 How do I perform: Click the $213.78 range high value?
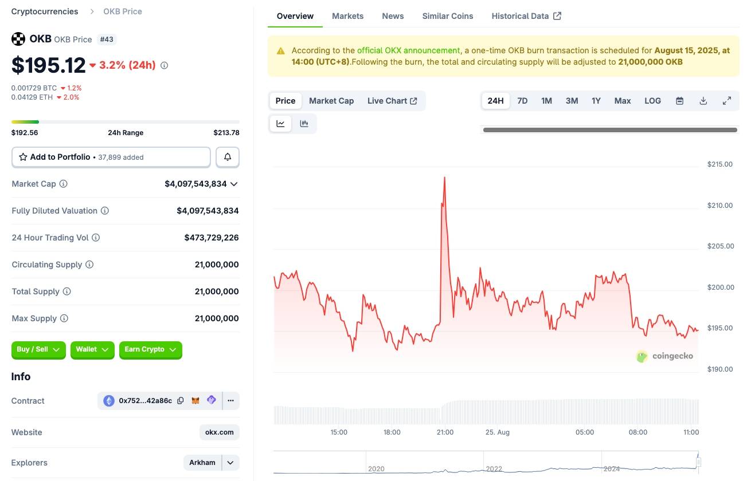coord(226,133)
